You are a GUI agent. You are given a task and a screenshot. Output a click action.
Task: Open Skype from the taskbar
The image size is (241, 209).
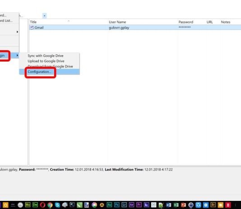pos(57,205)
